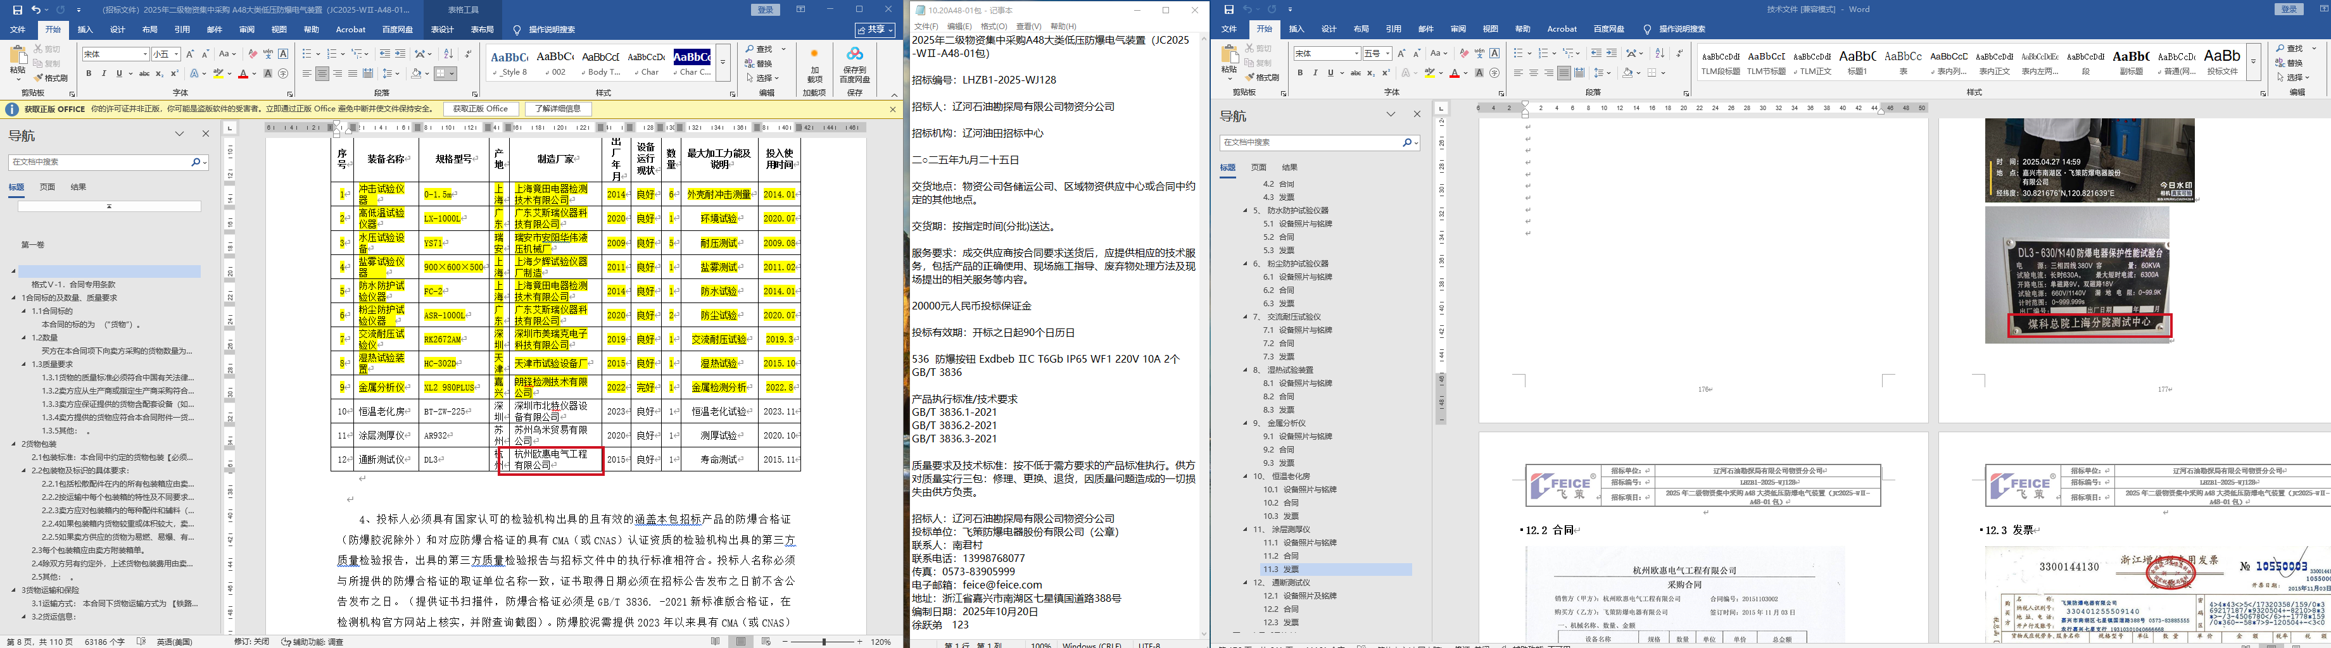Align text right in 招标文件 window
This screenshot has height=648, width=2331.
[x=338, y=74]
